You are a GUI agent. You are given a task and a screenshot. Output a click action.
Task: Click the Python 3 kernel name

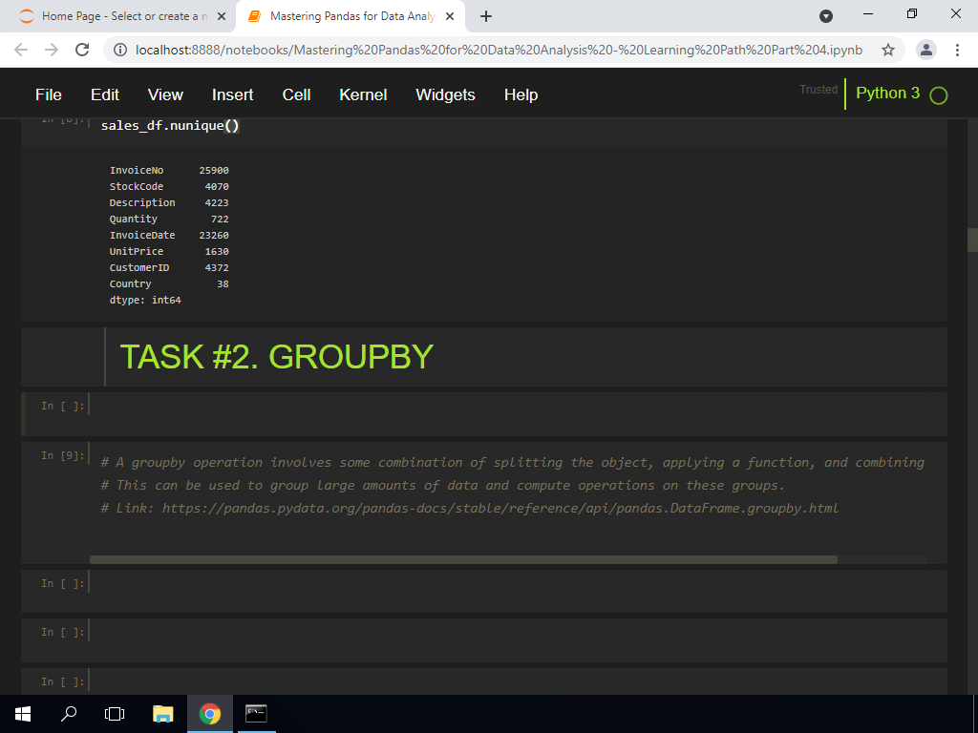click(887, 93)
